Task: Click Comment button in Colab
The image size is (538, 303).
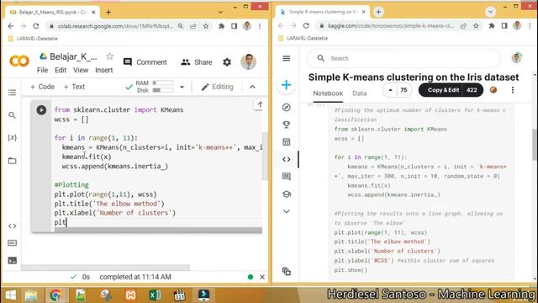Action: [x=145, y=62]
